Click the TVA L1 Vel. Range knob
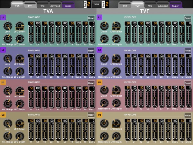Screen dimensions: 193x145 point(7,39)
